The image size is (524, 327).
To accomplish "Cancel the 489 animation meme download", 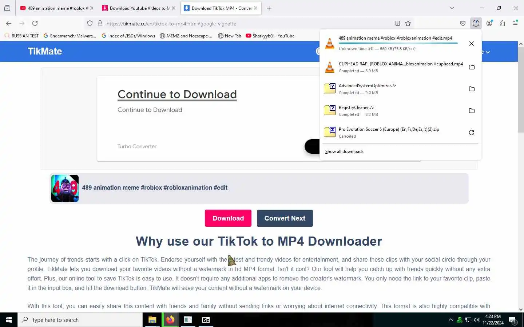I will [472, 44].
